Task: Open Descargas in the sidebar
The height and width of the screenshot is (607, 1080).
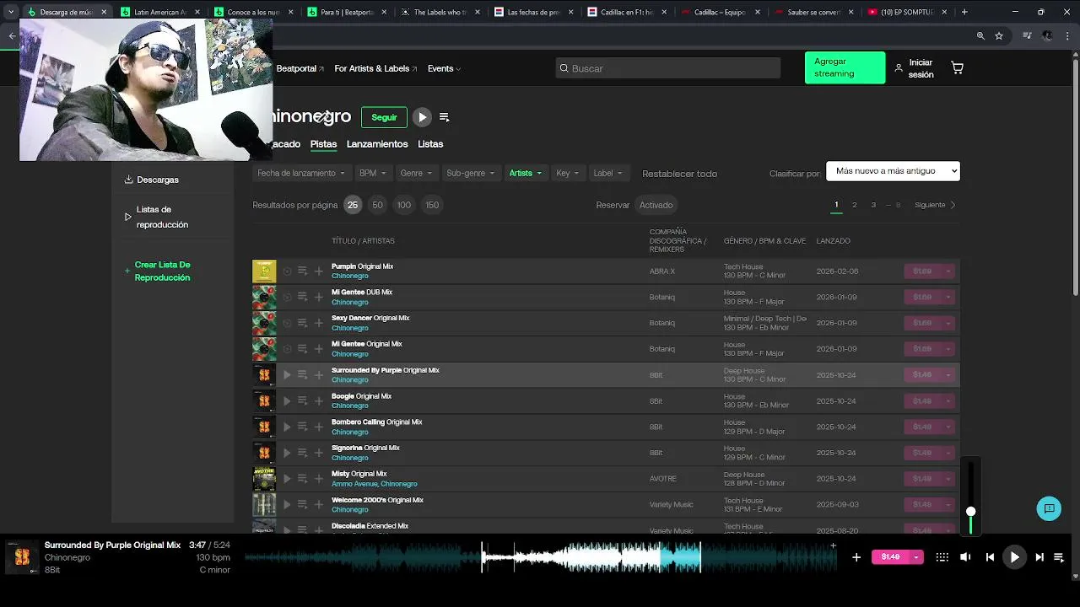Action: 152,180
